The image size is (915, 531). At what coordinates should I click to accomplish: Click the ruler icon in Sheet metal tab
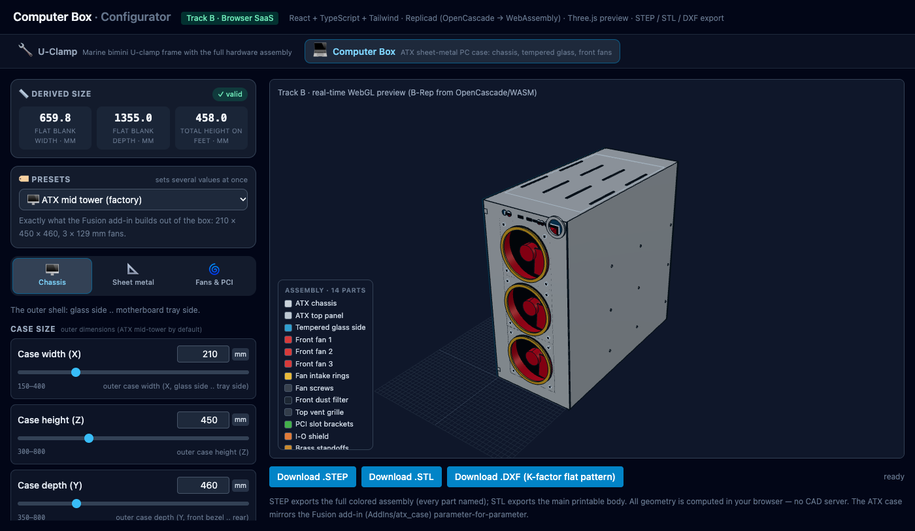tap(133, 269)
